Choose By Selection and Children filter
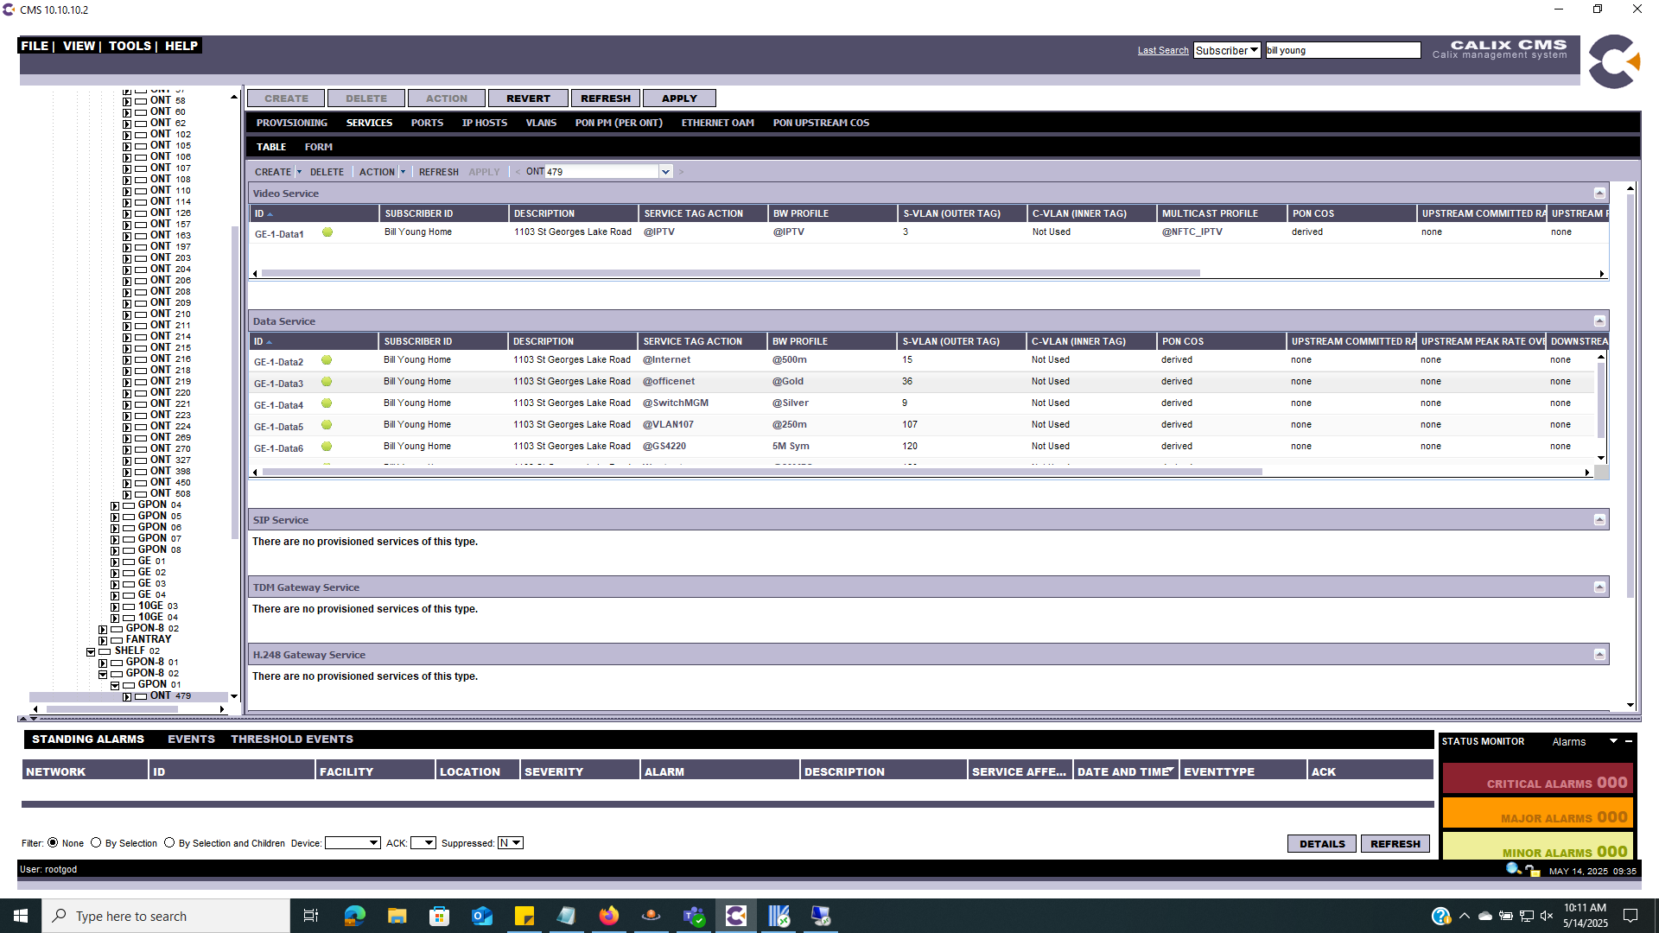This screenshot has height=933, width=1659. pos(169,843)
